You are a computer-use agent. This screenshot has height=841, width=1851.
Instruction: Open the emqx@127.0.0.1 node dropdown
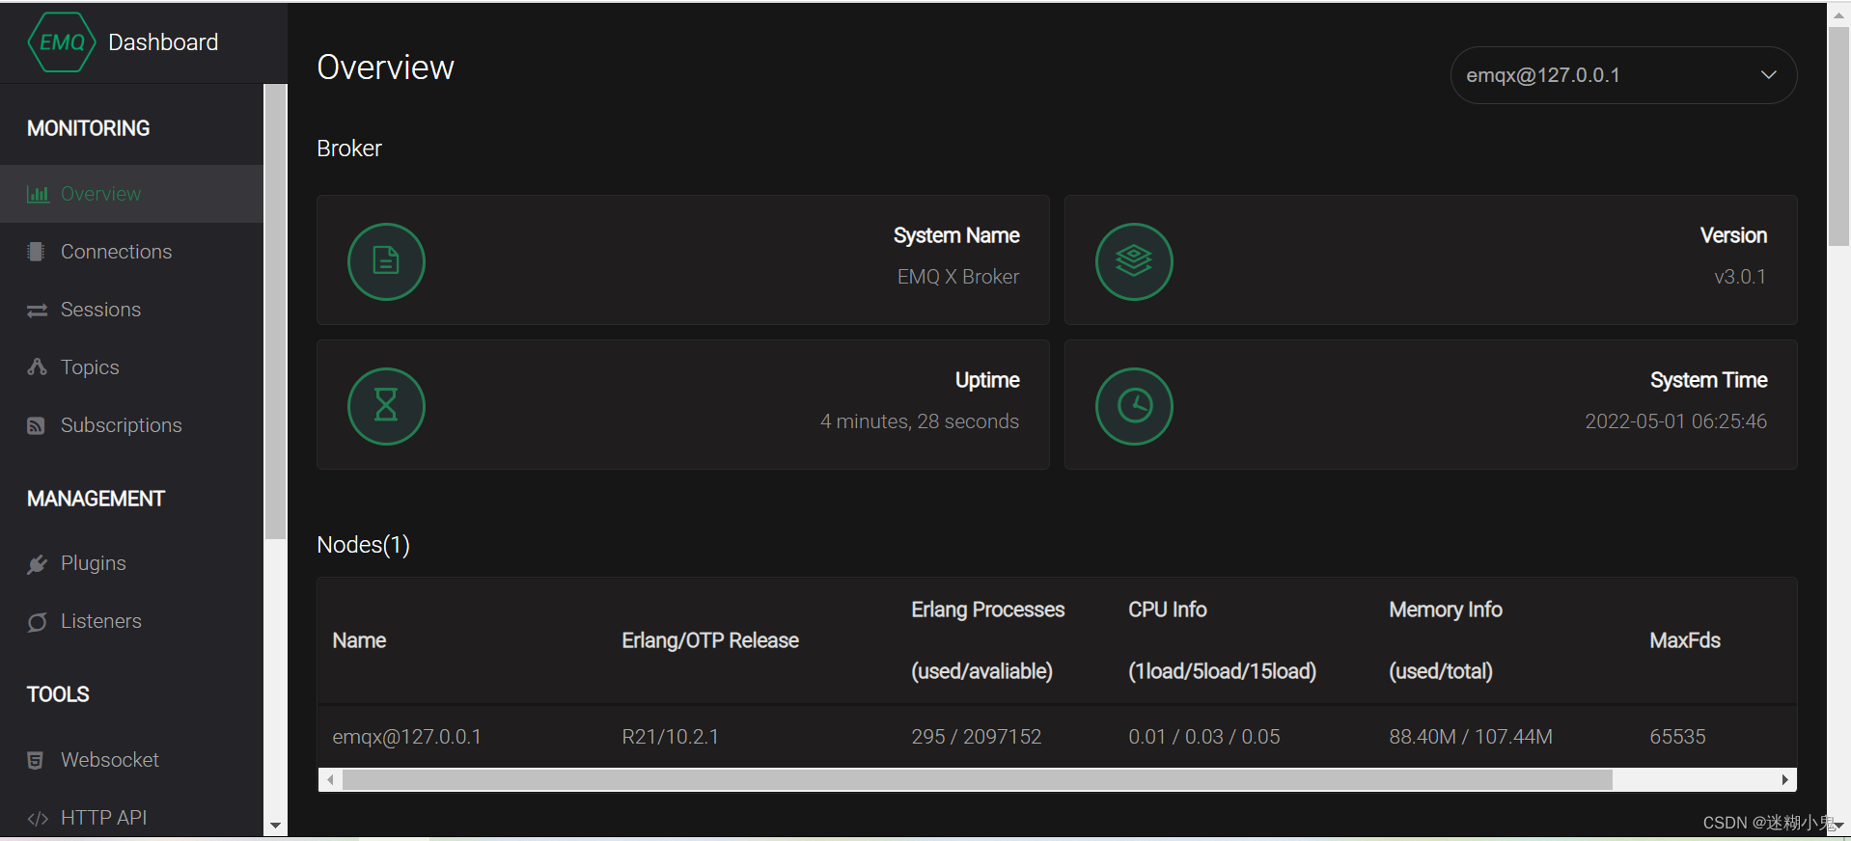[1623, 75]
